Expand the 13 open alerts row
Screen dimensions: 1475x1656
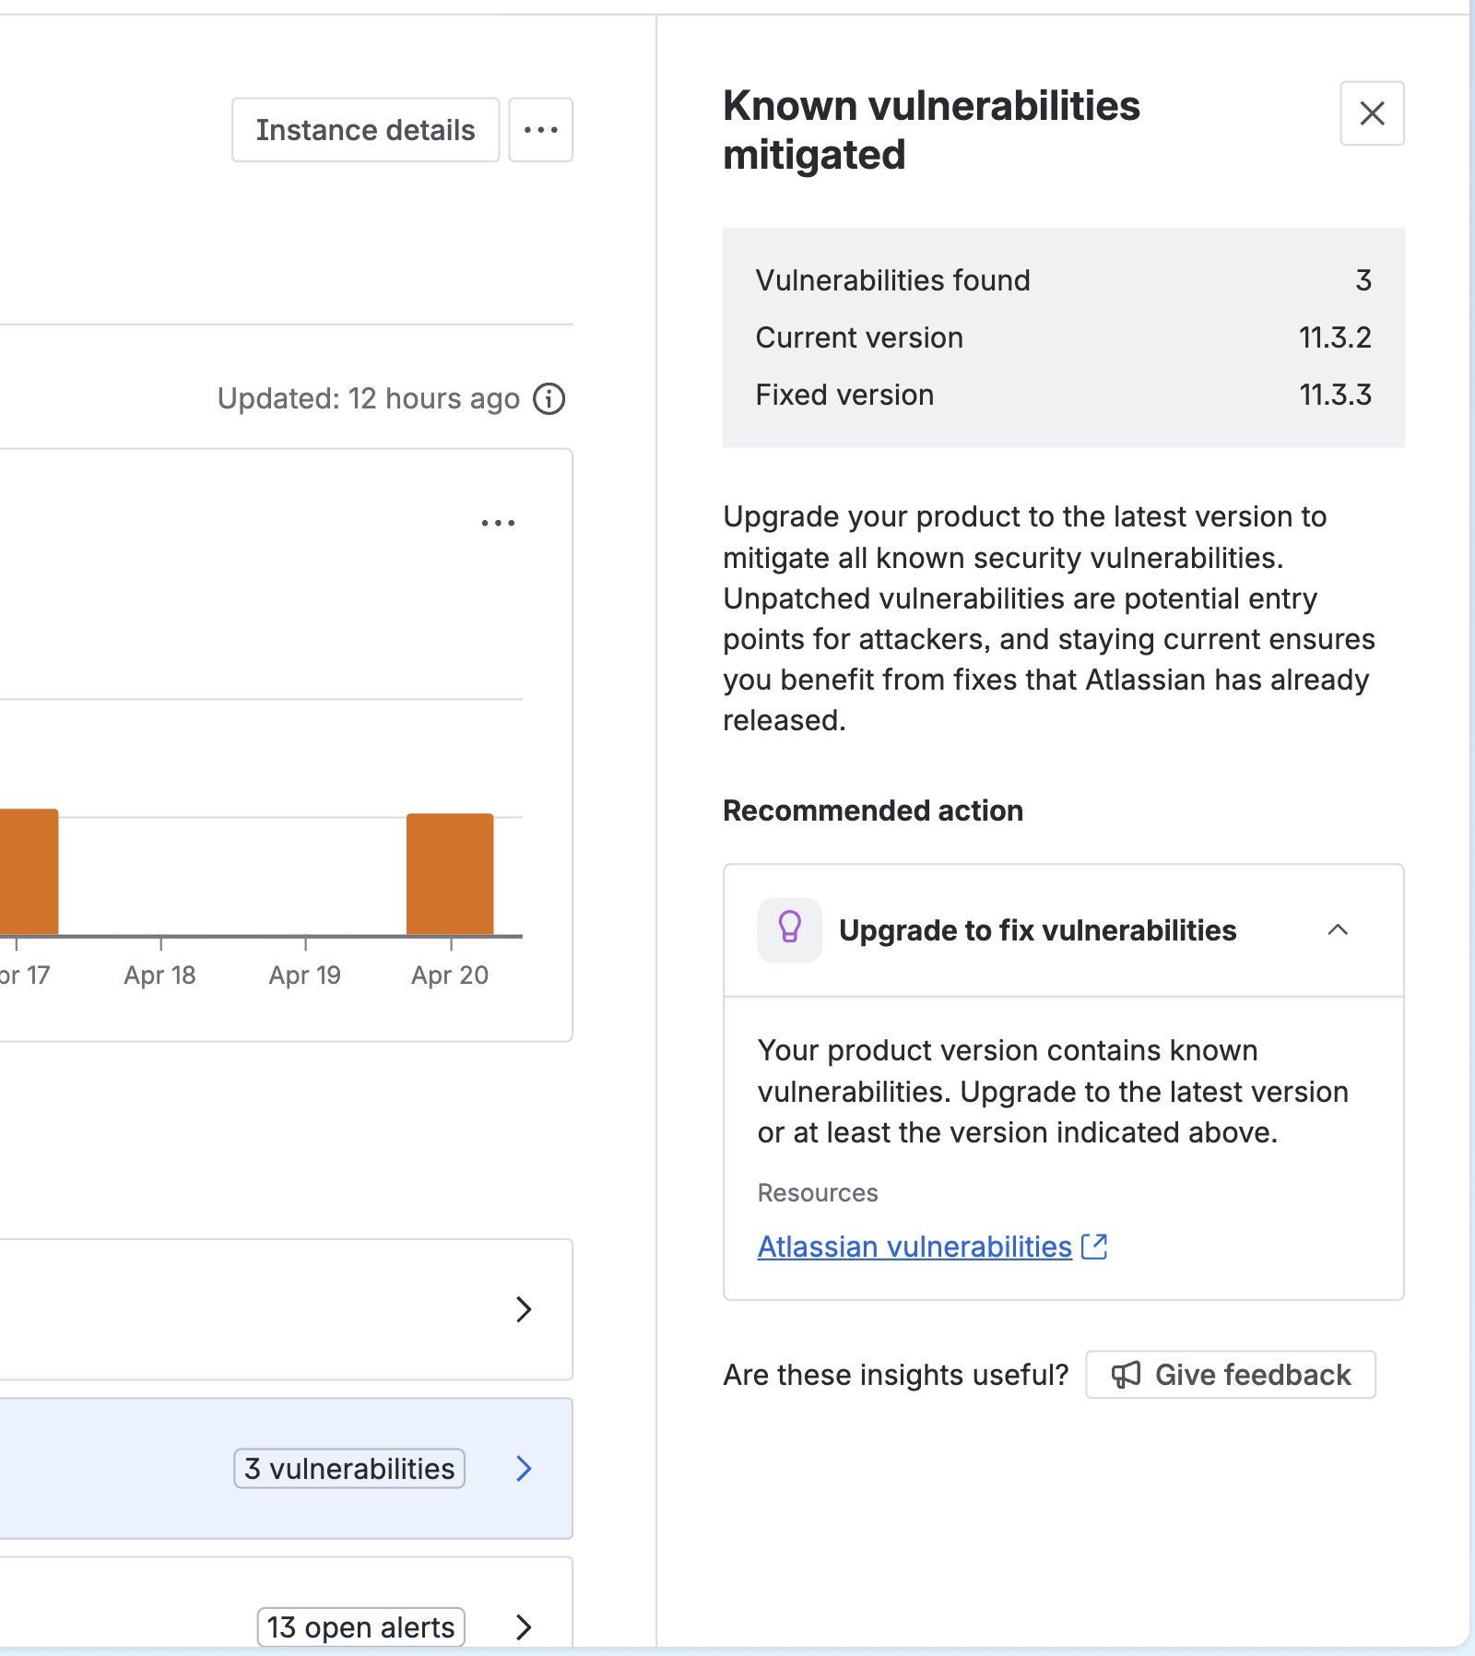coord(523,1626)
